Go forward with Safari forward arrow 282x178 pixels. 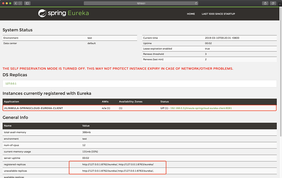20,3
